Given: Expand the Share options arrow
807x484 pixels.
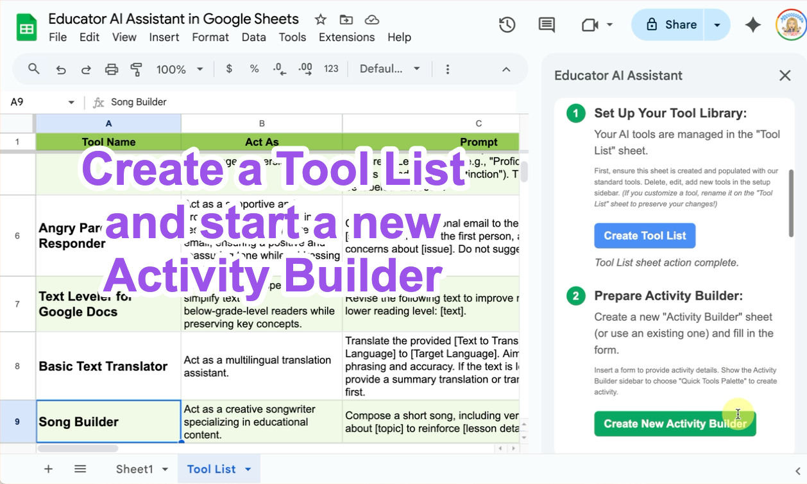Looking at the screenshot, I should (x=717, y=24).
